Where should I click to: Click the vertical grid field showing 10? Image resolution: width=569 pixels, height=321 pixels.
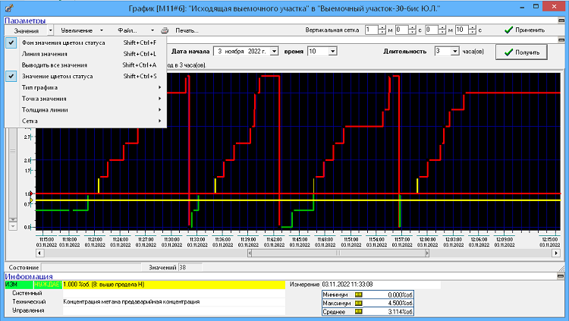tap(461, 30)
